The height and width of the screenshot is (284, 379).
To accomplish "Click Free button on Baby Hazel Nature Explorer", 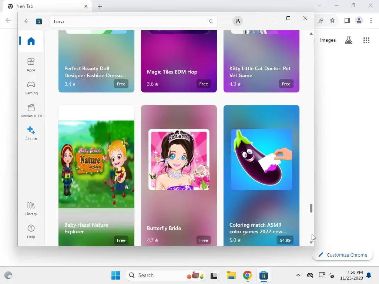I will click(x=121, y=240).
